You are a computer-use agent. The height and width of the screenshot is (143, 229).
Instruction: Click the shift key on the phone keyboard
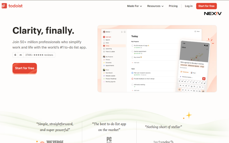pos(179,90)
